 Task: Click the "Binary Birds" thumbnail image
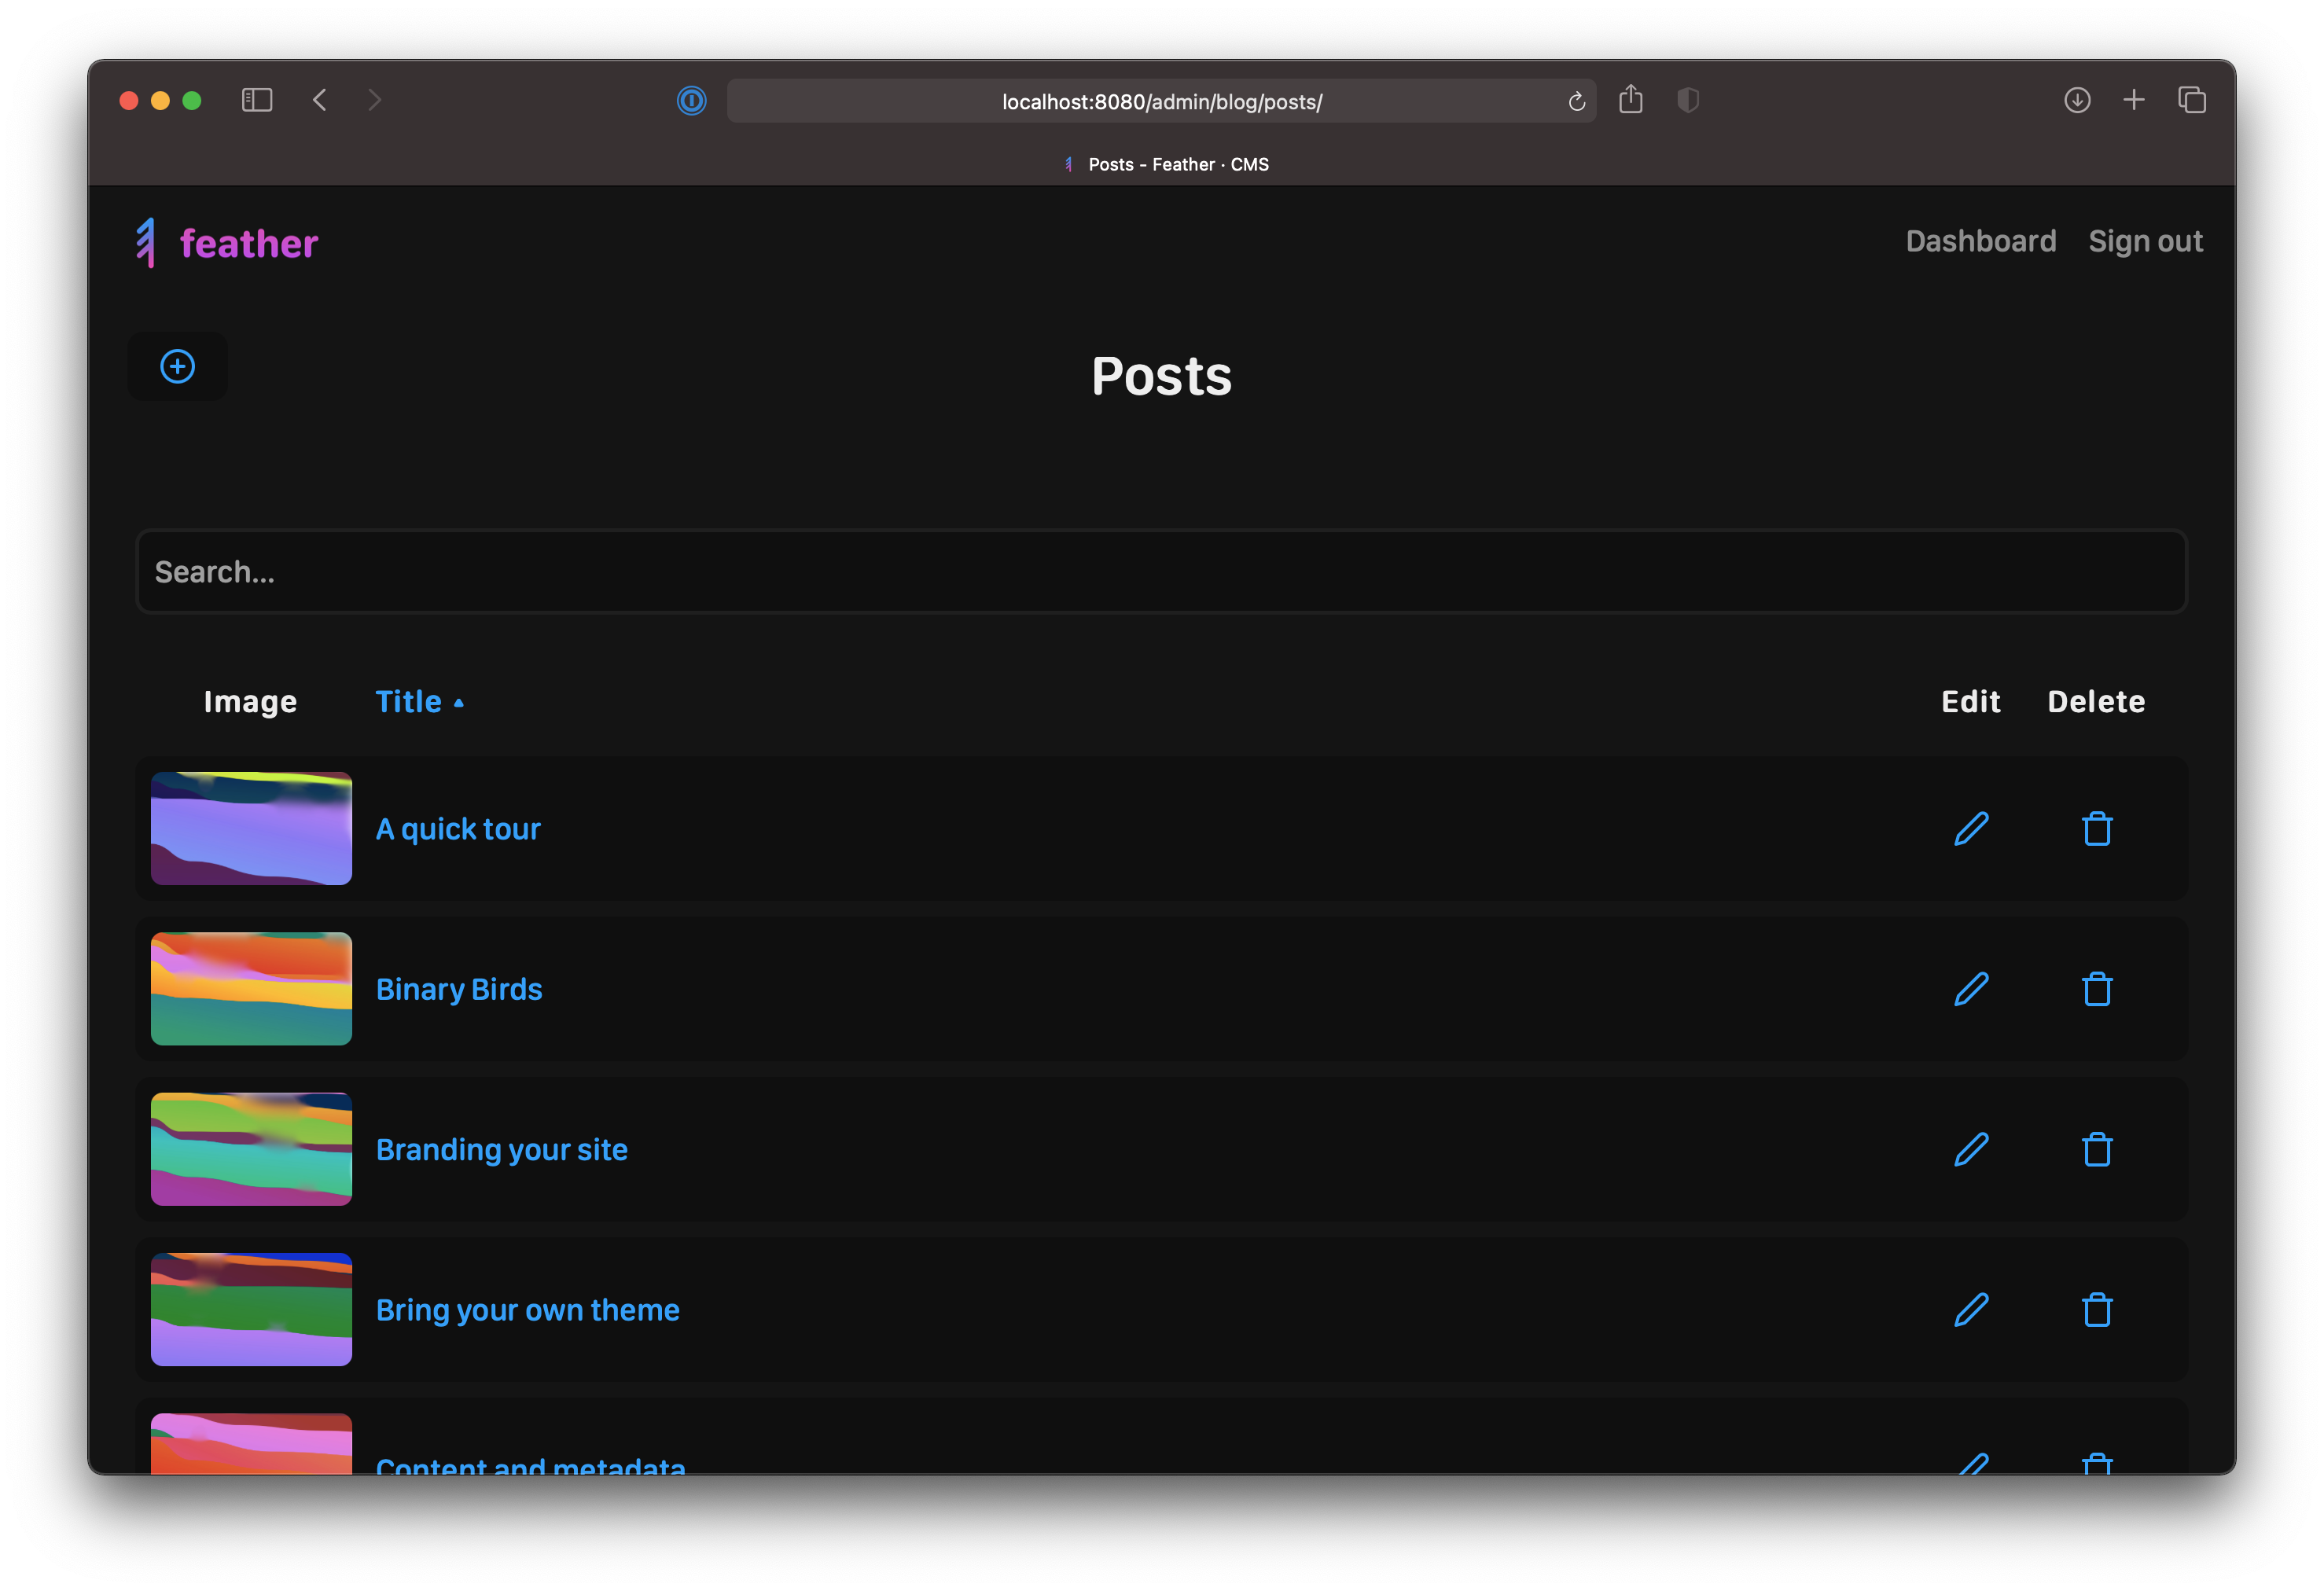[251, 988]
